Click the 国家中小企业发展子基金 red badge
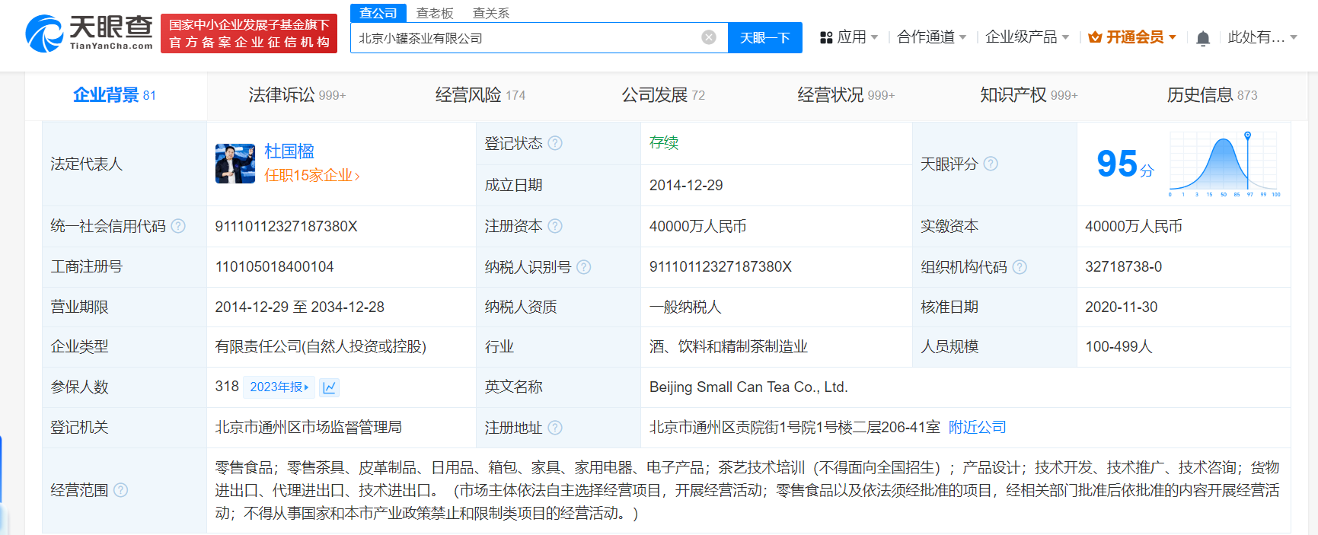1318x535 pixels. tap(249, 33)
